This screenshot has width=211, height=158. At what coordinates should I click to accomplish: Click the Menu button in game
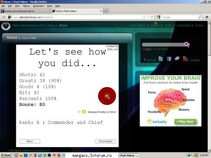pos(30,141)
